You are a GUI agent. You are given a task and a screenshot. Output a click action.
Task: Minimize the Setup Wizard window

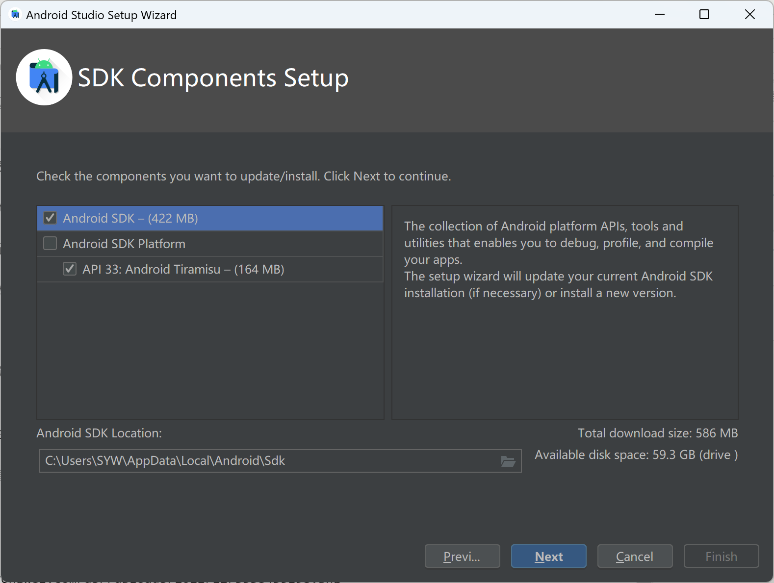coord(660,15)
